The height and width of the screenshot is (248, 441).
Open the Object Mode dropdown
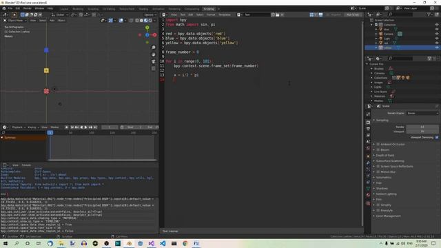click(15, 21)
